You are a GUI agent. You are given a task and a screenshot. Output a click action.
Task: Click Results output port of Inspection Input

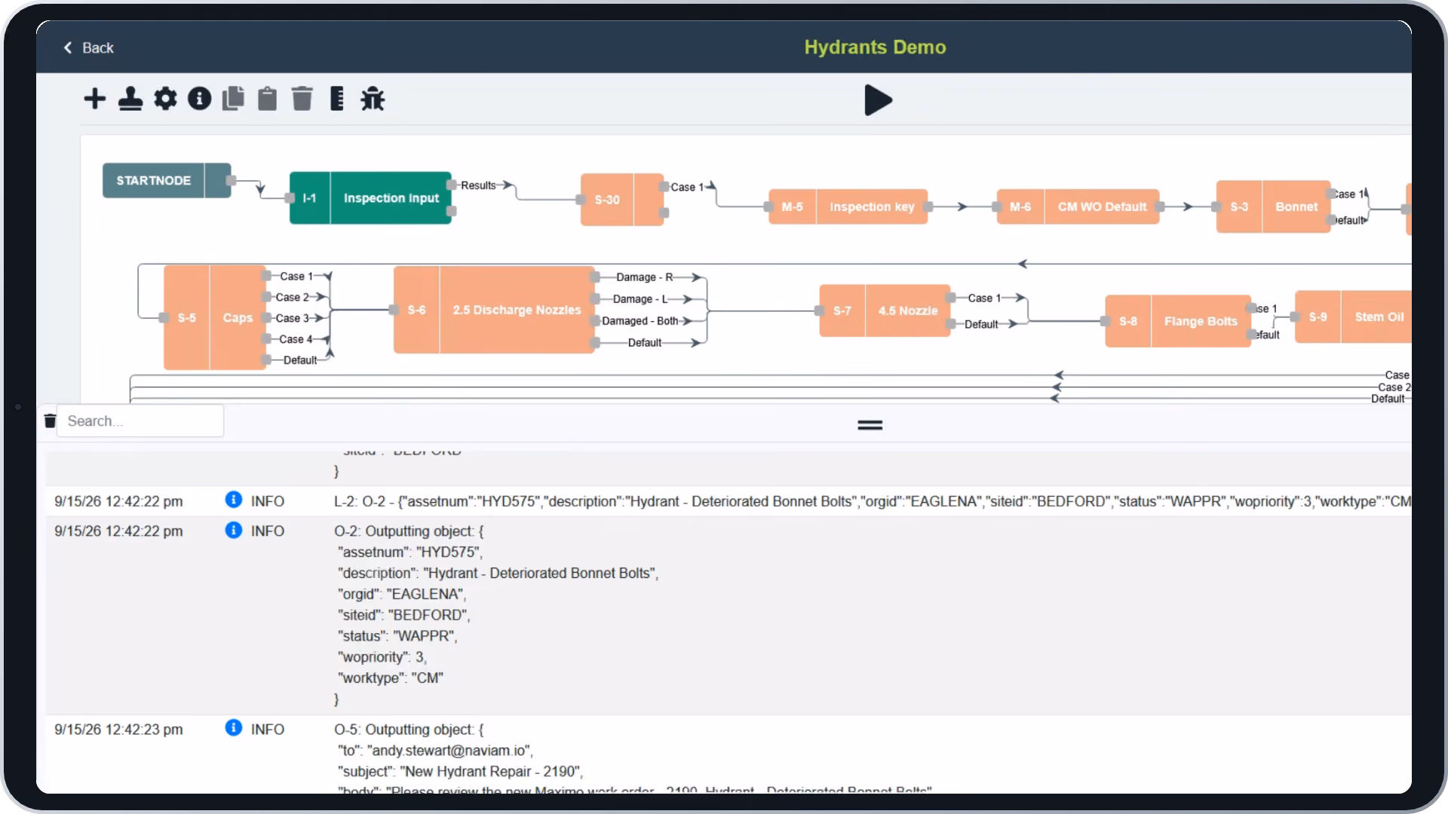pos(451,185)
